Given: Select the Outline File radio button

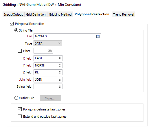Looking at the screenshot, I should click(x=16, y=98).
